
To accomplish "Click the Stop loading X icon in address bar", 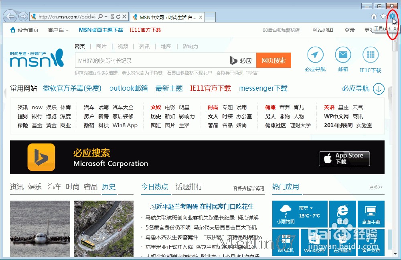I will [124, 16].
